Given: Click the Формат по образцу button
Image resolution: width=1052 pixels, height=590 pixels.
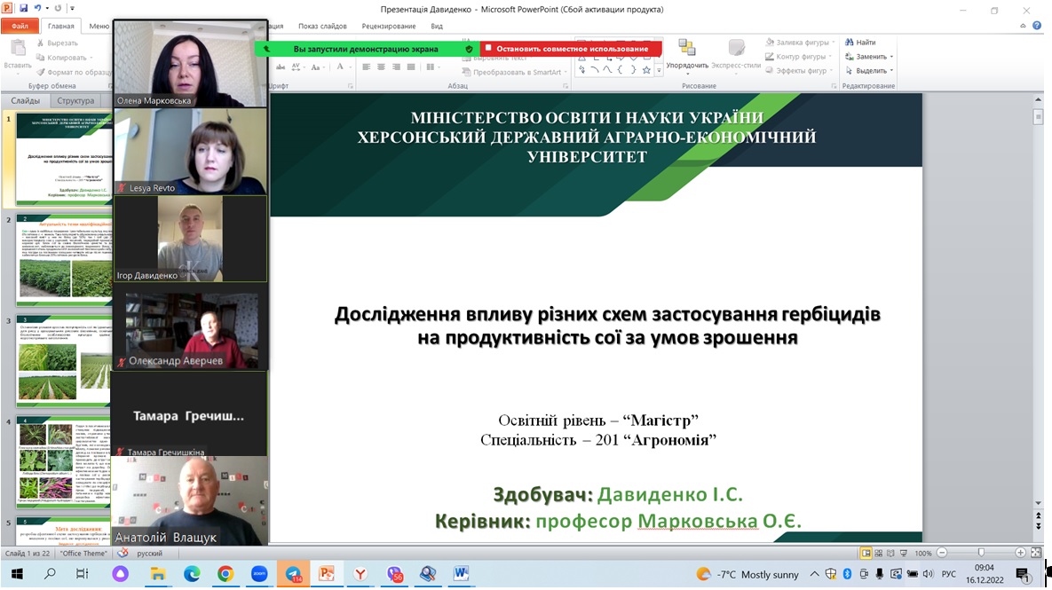Looking at the screenshot, I should (74, 72).
